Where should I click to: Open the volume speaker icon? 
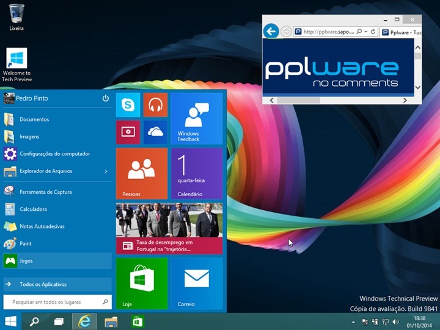click(395, 322)
